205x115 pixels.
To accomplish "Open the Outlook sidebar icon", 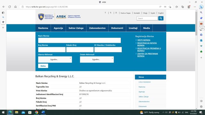I will pyautogui.click(x=201, y=41).
